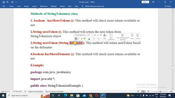Viewport: 175px width, 98px height.
Task: Apply the yellow text highlight color
Action: tap(84, 39)
